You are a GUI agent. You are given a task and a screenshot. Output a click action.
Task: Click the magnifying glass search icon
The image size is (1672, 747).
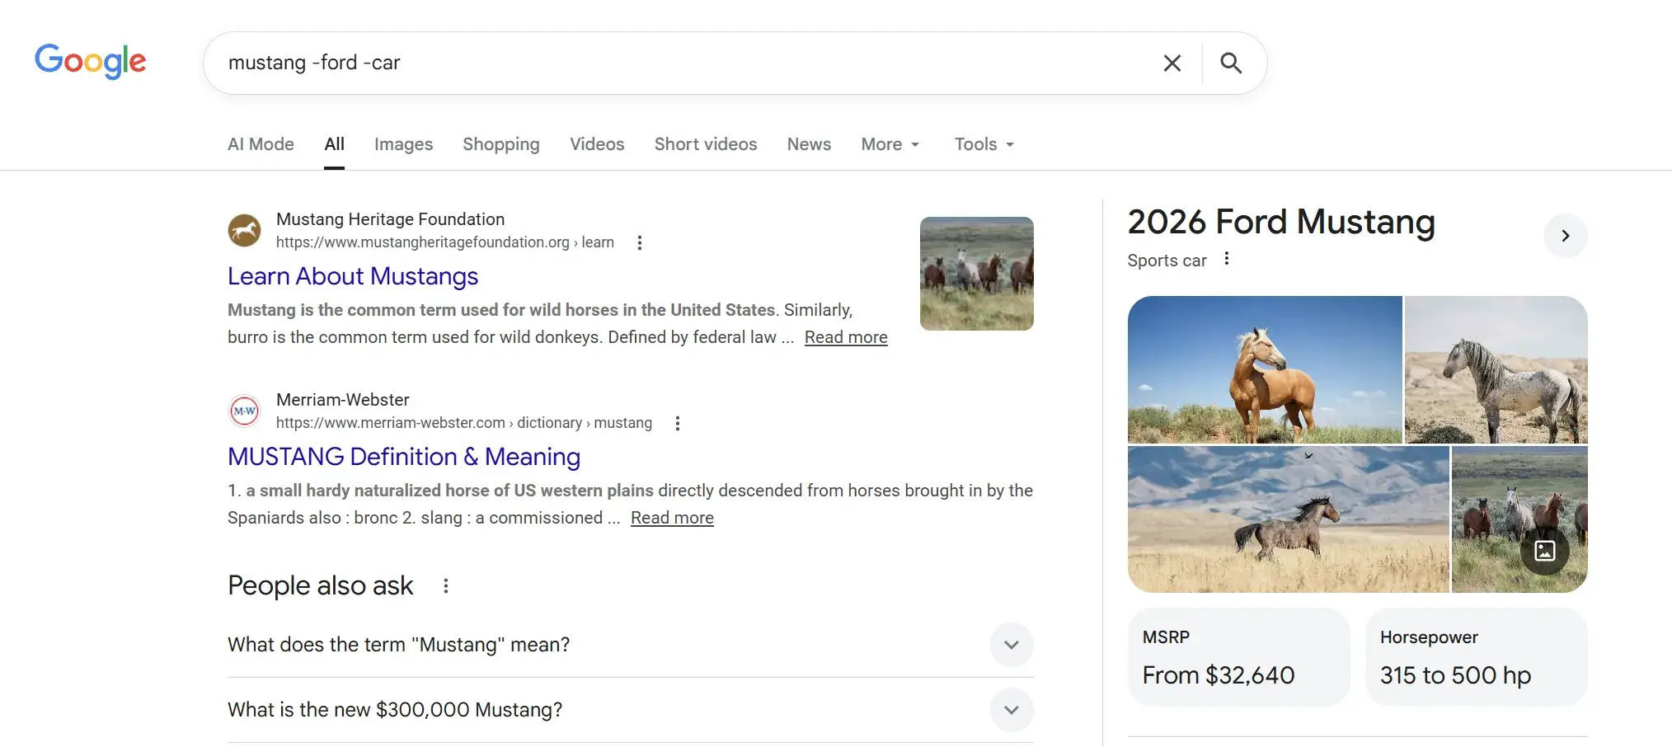pyautogui.click(x=1230, y=63)
